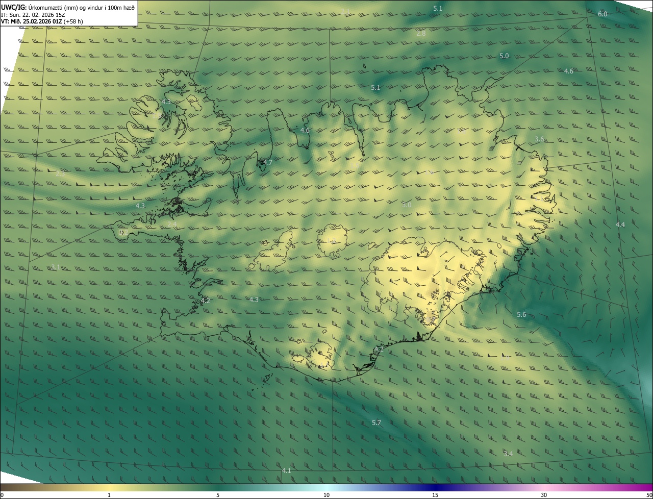653x499 pixels.
Task: Click the 4.7 value label
Action: [268, 163]
